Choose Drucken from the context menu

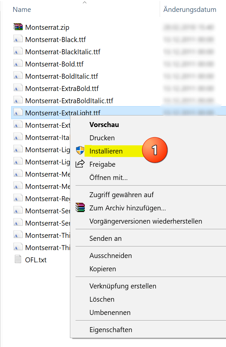(102, 138)
